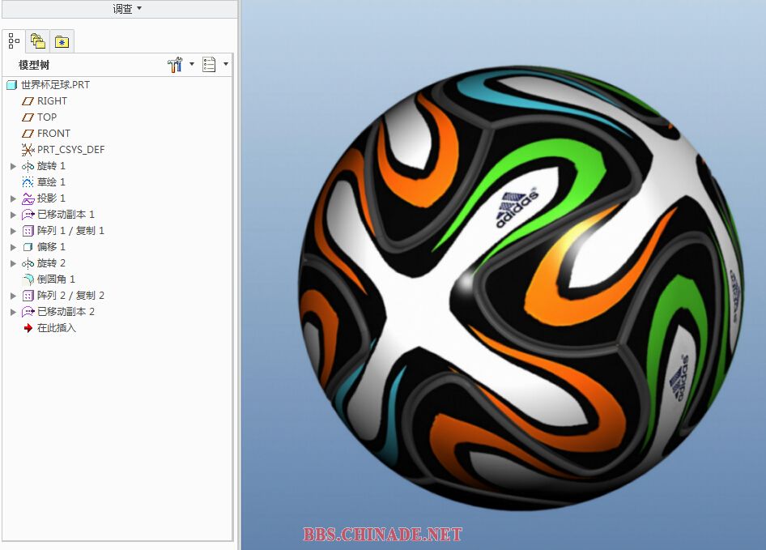The width and height of the screenshot is (766, 550).
Task: Click the round icon of 倒圆角 1
Action: pos(28,279)
